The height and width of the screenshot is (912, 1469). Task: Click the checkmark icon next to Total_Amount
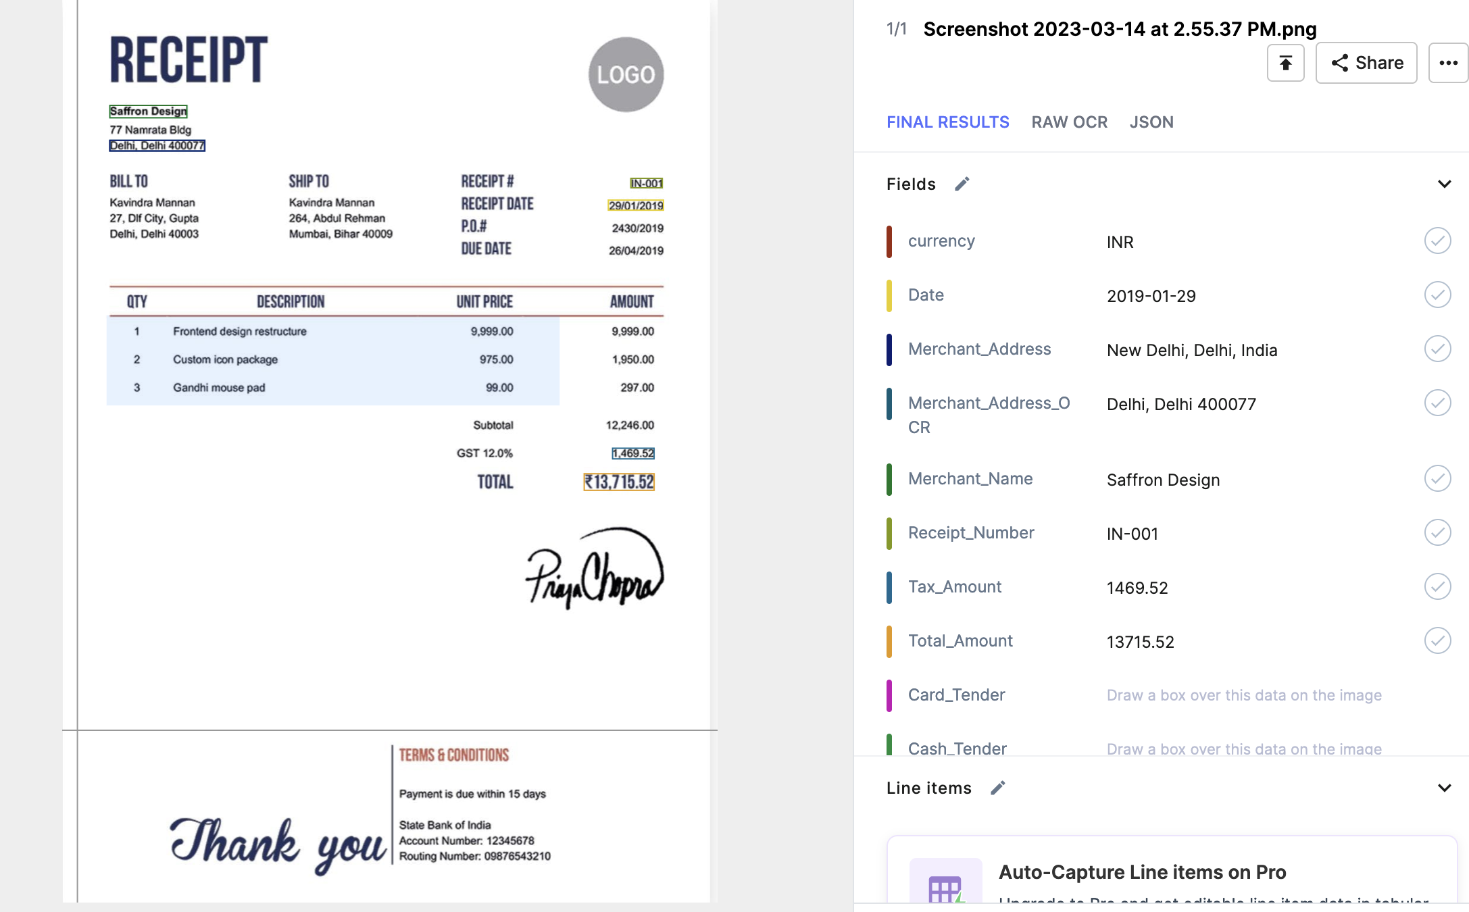click(x=1437, y=640)
